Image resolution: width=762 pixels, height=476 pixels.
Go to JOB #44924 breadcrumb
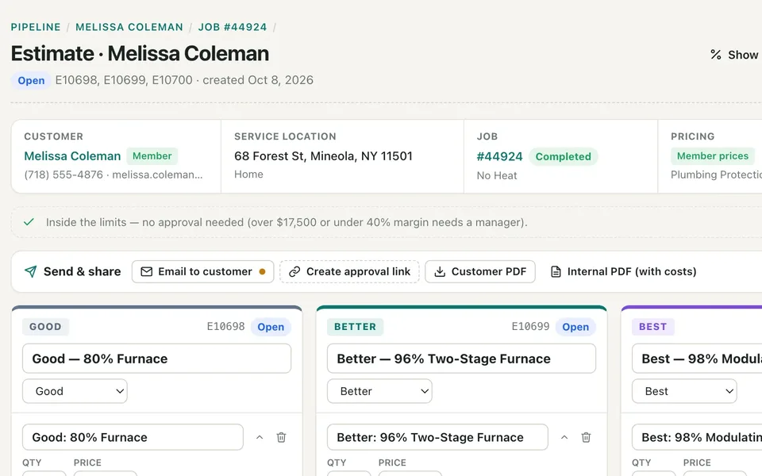click(x=233, y=27)
